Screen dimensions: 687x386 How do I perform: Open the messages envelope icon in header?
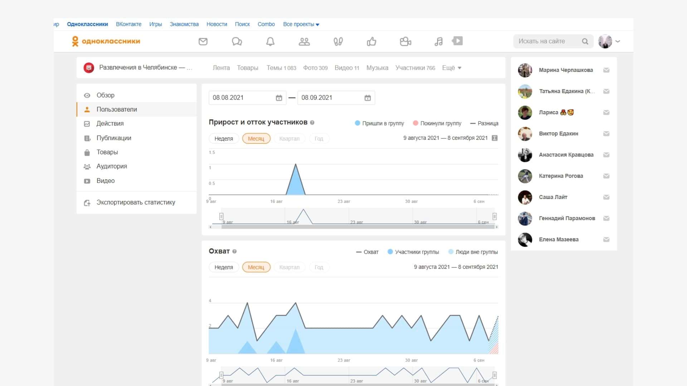pos(203,41)
